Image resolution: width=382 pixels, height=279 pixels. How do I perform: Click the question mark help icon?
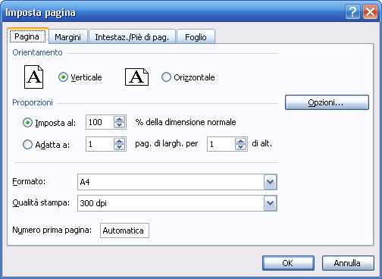pyautogui.click(x=352, y=11)
